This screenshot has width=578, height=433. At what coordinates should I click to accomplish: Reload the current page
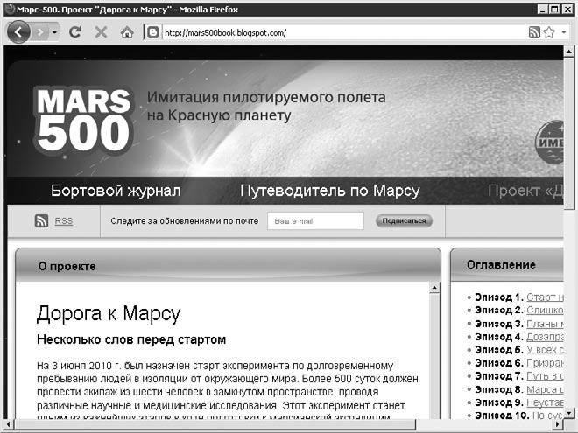75,32
